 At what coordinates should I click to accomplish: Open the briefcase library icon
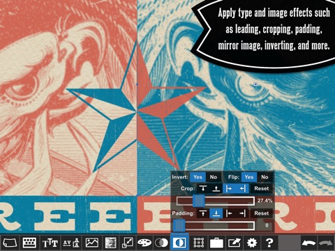[216, 243]
